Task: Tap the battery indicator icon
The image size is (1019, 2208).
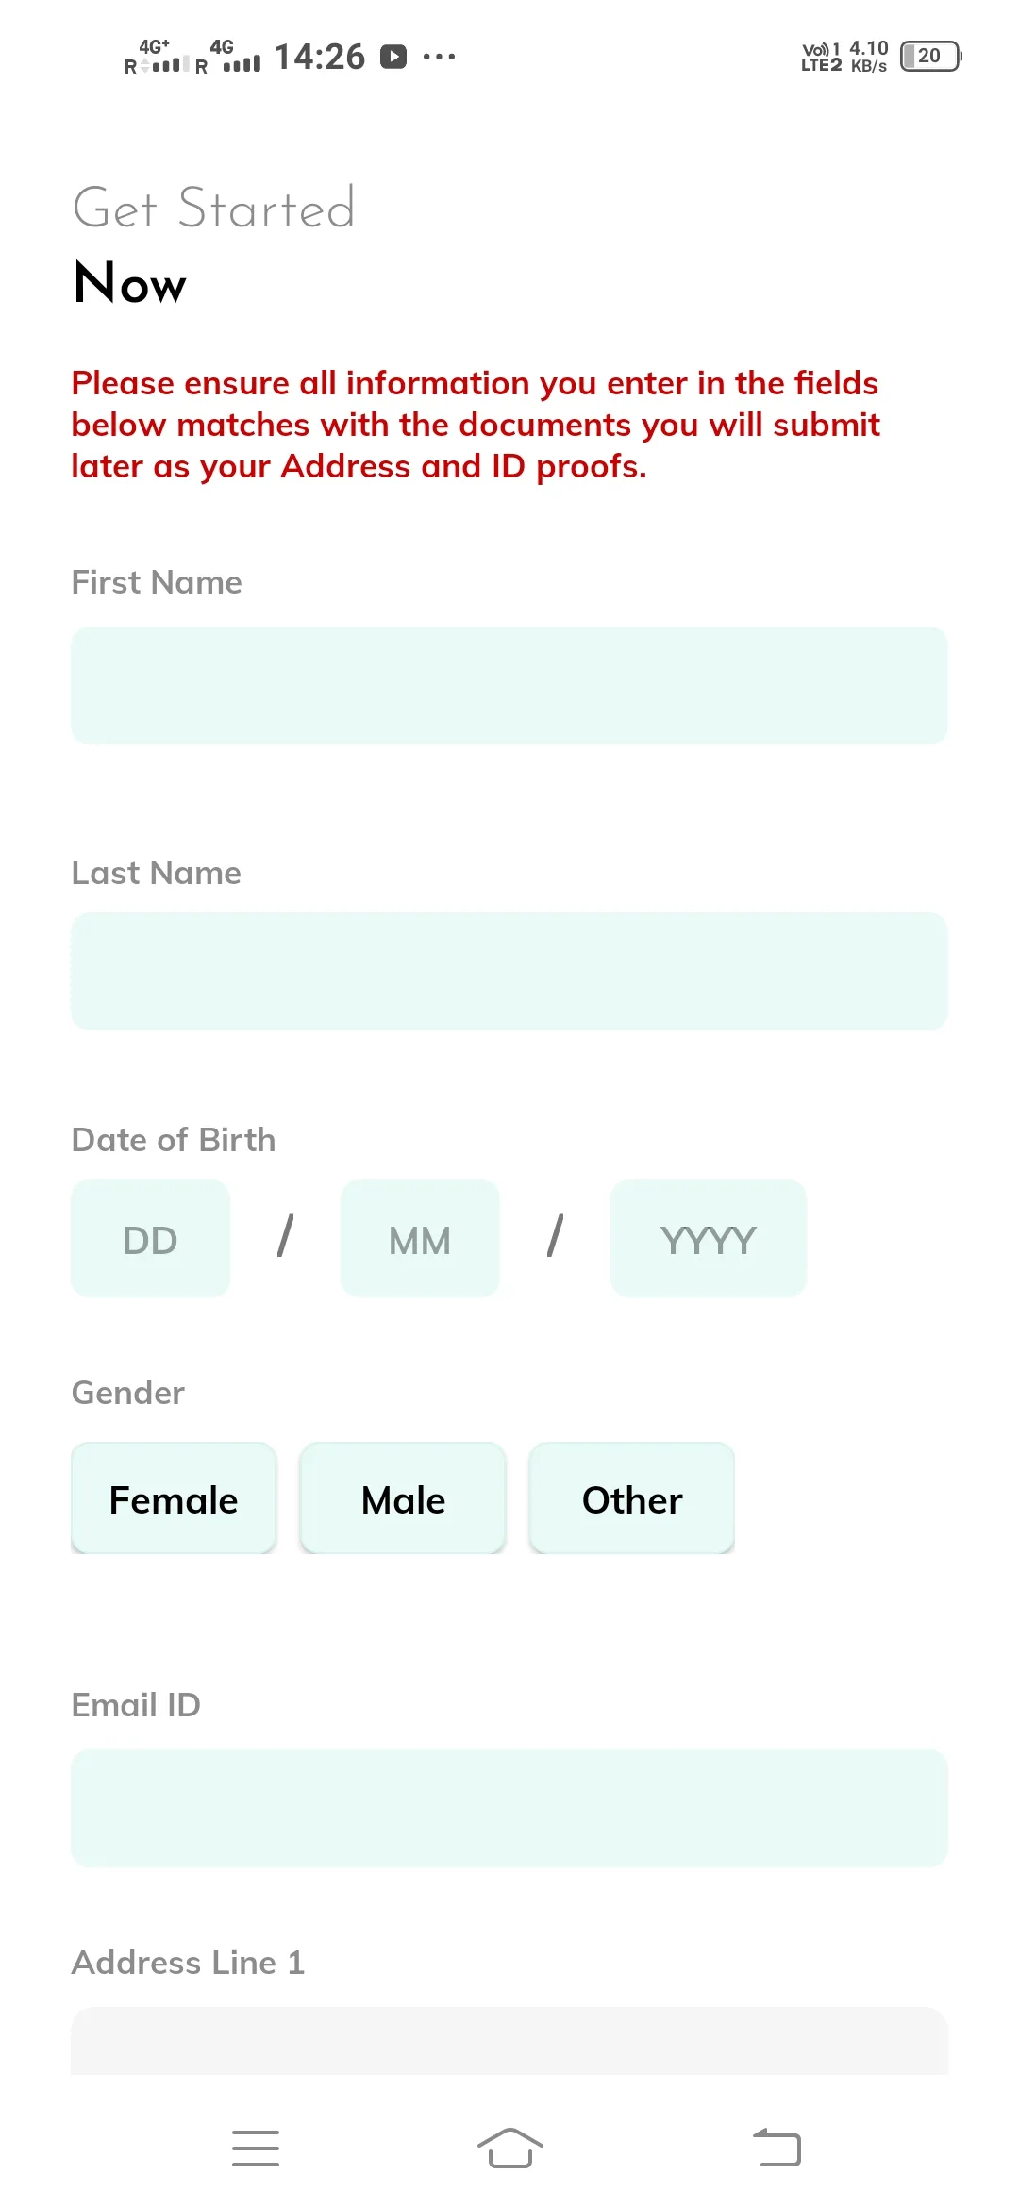Action: pyautogui.click(x=930, y=57)
